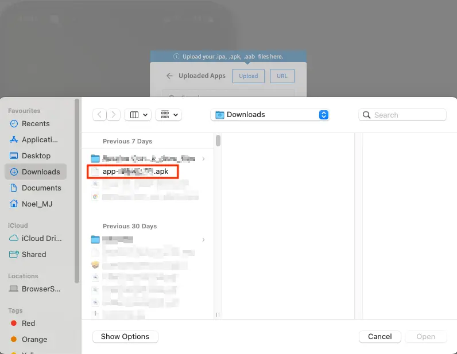
Task: Go to Desktop in the sidebar
Action: (36, 155)
